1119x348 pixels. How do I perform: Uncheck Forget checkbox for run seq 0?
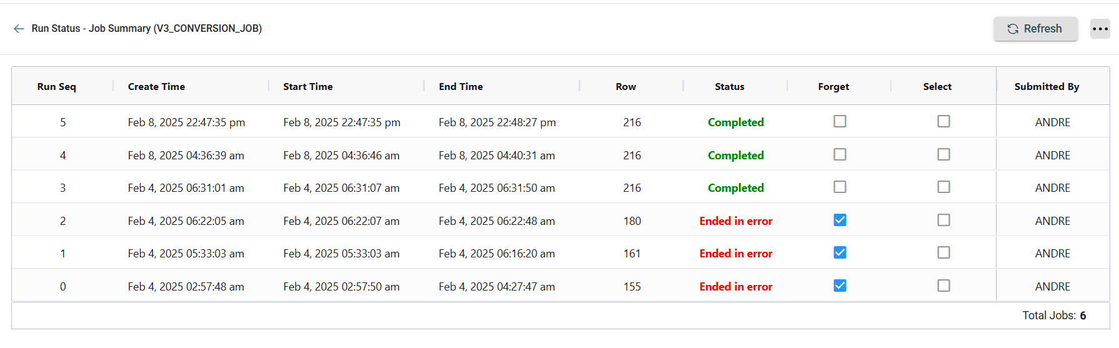(x=840, y=286)
